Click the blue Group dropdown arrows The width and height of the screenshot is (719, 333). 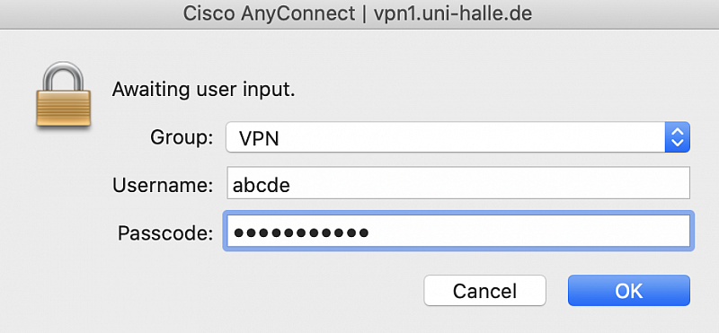[678, 137]
